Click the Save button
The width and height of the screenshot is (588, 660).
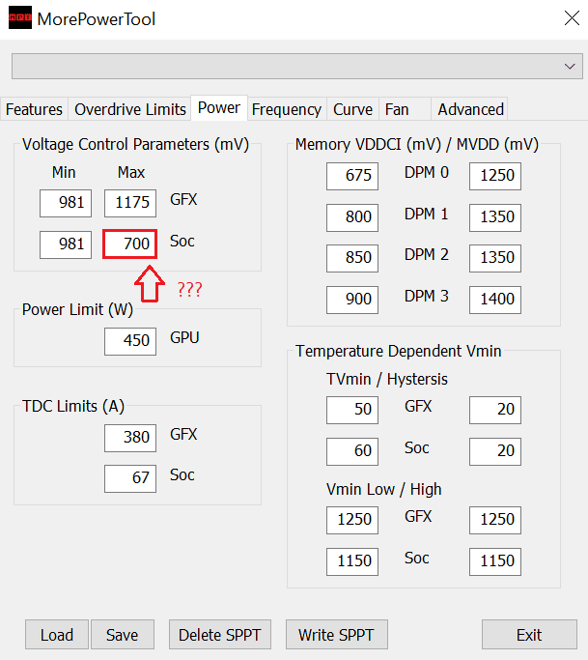pyautogui.click(x=122, y=634)
